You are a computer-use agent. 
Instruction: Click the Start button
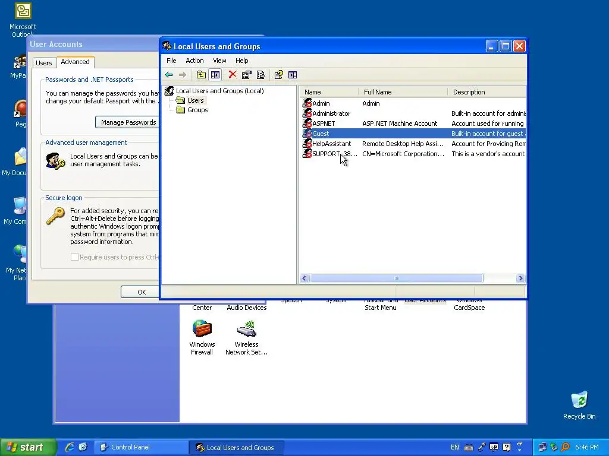pos(28,447)
